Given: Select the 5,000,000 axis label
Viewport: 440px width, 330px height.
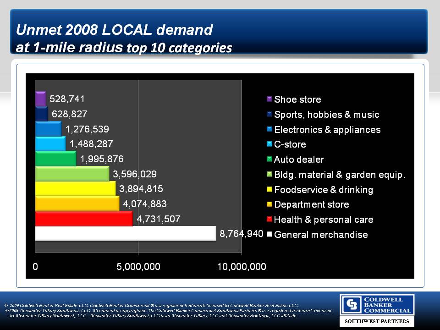Looking at the screenshot, I should [x=138, y=267].
